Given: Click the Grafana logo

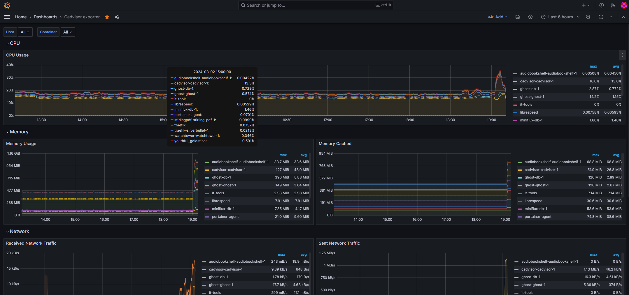Looking at the screenshot, I should coord(7,5).
